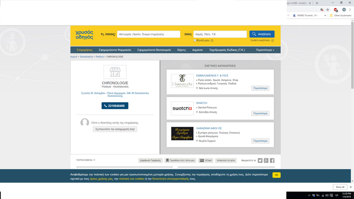The height and width of the screenshot is (199, 354).
Task: Click Εμπλουτίστε την καταχώρισή σας button
Action: [115, 129]
